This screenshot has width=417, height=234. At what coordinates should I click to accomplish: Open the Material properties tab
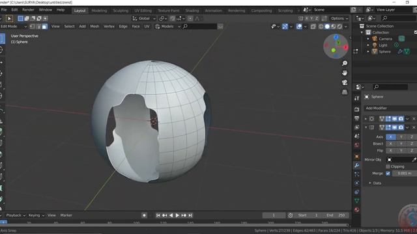click(x=357, y=210)
